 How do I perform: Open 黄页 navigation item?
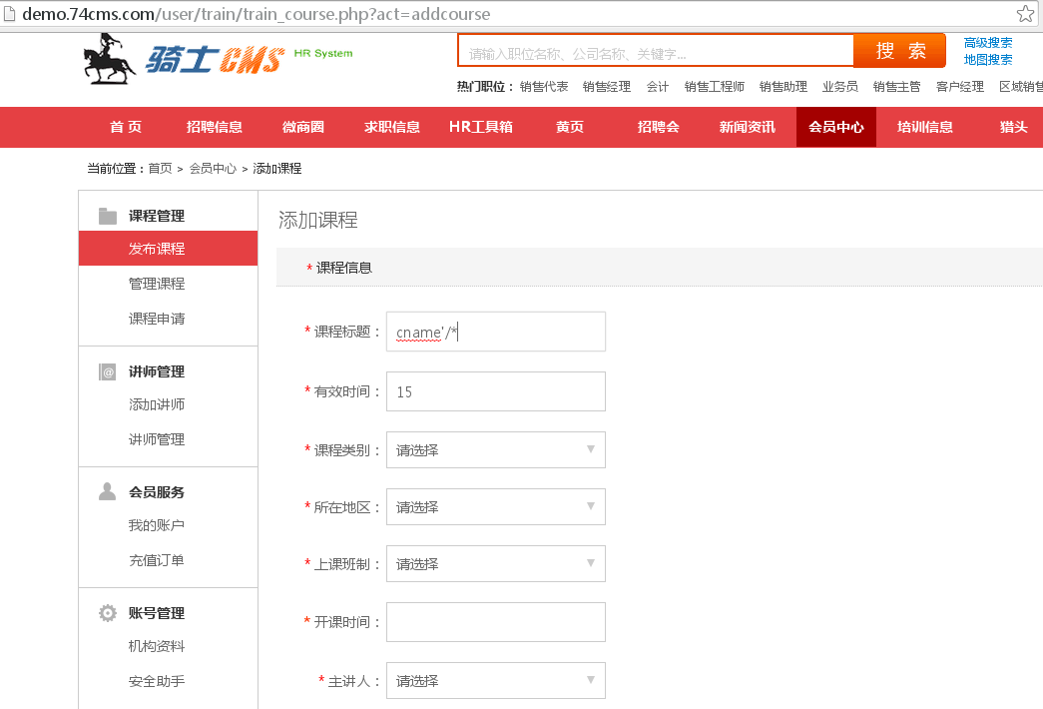tap(569, 127)
